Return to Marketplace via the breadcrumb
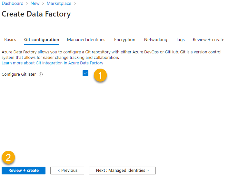This screenshot has width=229, height=177. pos(59,4)
